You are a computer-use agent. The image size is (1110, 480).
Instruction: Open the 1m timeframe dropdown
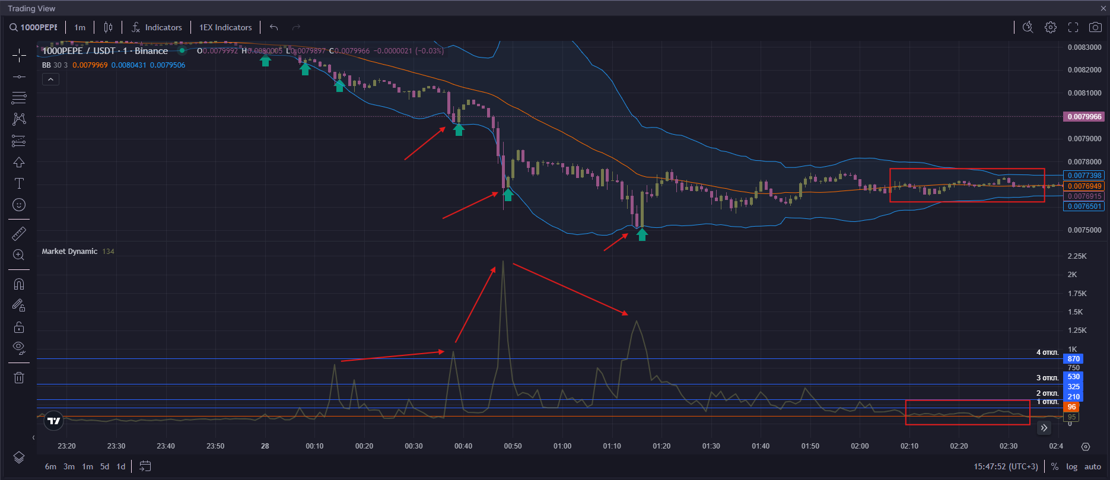coord(80,27)
